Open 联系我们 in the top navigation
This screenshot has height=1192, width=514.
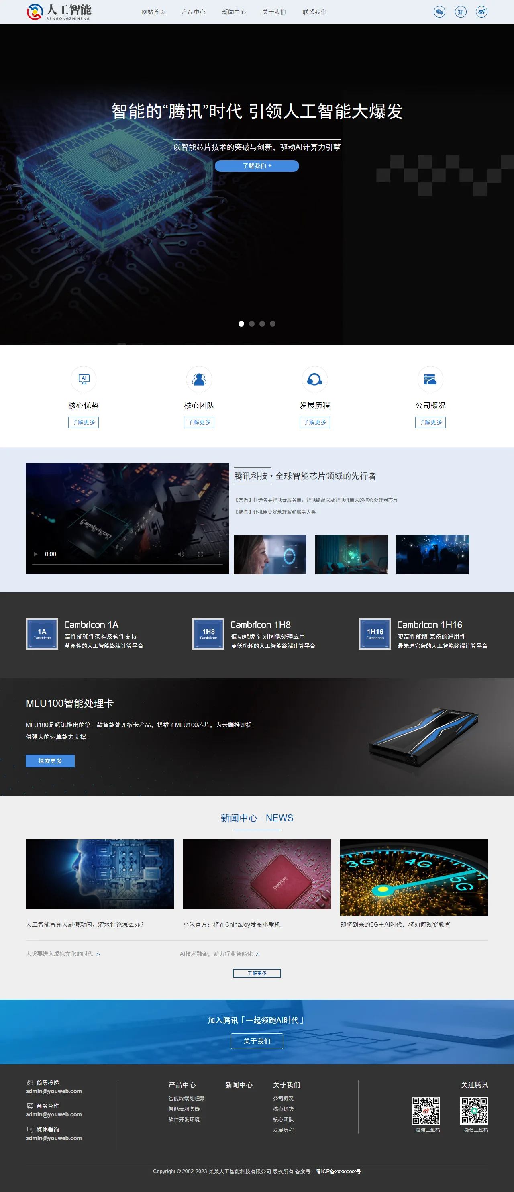coord(314,12)
